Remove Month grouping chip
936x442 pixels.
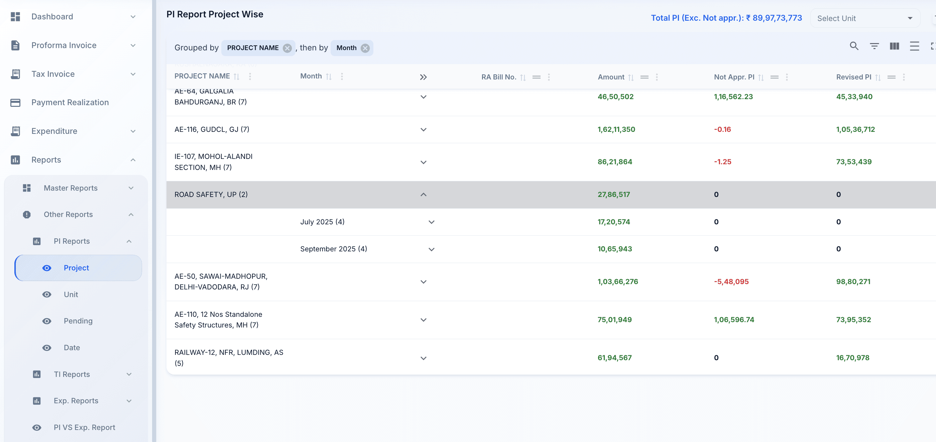pos(365,48)
